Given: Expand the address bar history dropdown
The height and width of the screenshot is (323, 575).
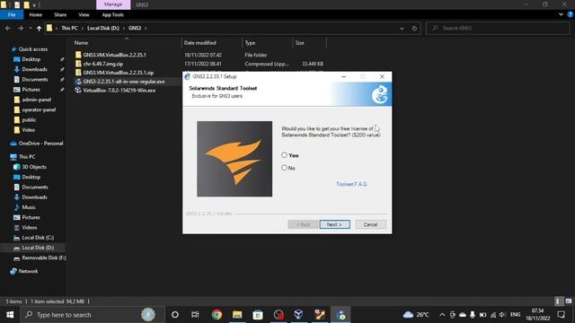Looking at the screenshot, I should point(402,28).
